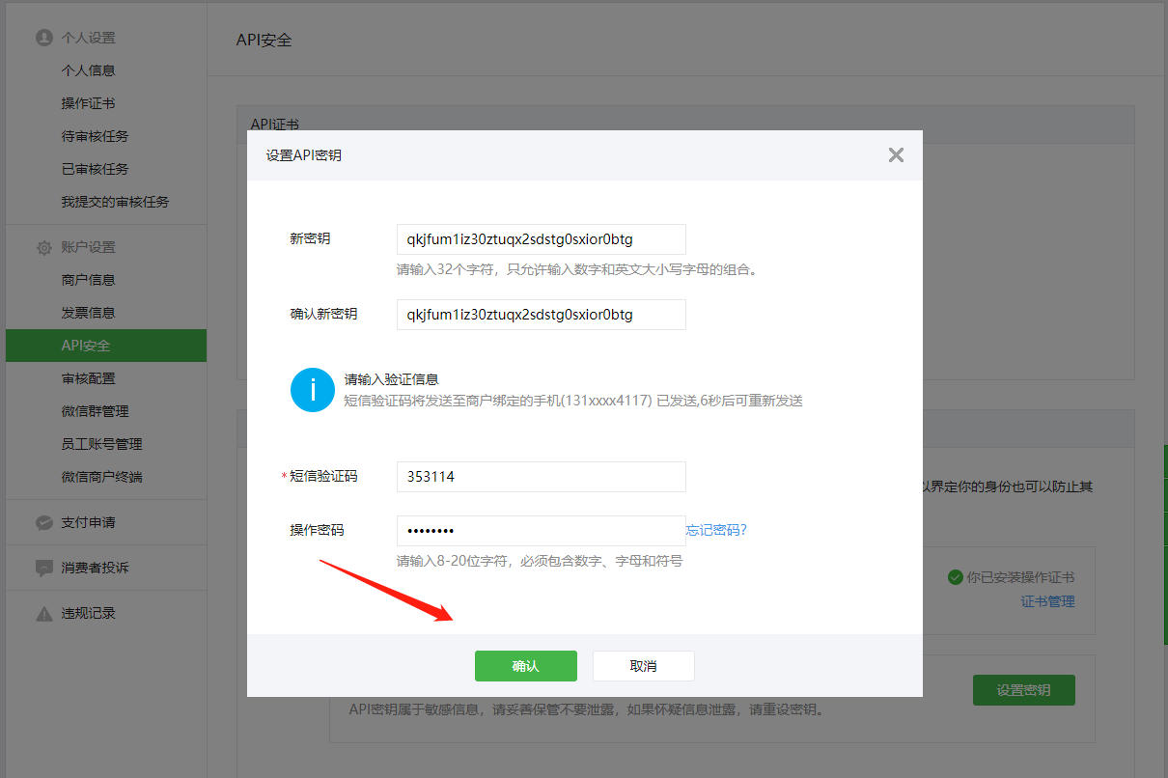Select 商户信息 in the sidebar menu
This screenshot has width=1168, height=778.
(x=88, y=280)
